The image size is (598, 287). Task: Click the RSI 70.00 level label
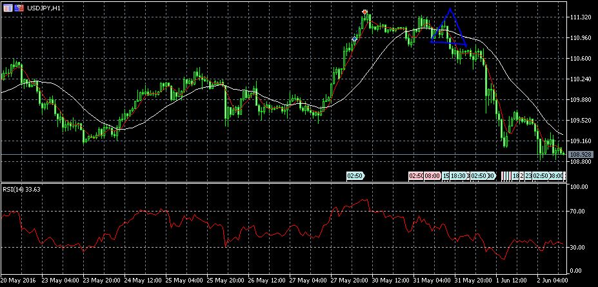pyautogui.click(x=579, y=211)
